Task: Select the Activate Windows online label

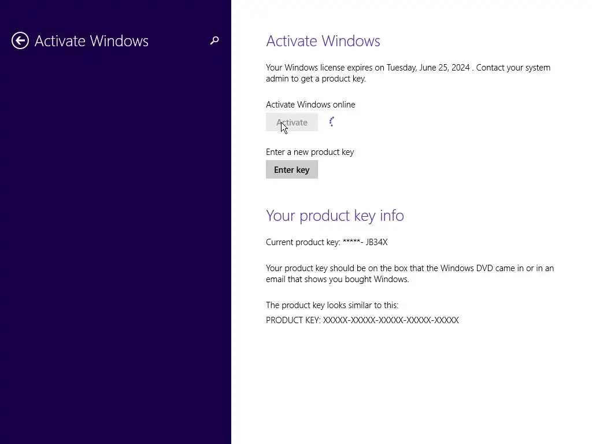Action: (x=310, y=105)
